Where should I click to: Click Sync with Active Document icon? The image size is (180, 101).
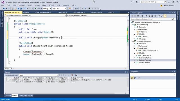coord(147,16)
